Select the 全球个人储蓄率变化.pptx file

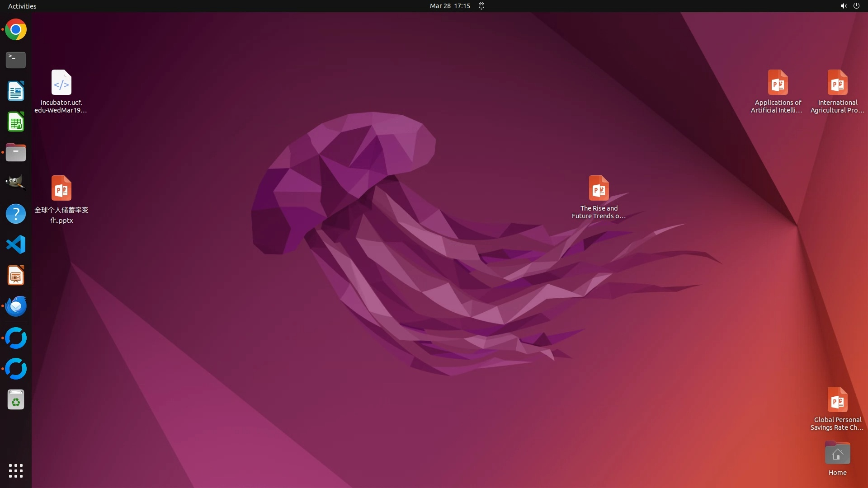[61, 188]
